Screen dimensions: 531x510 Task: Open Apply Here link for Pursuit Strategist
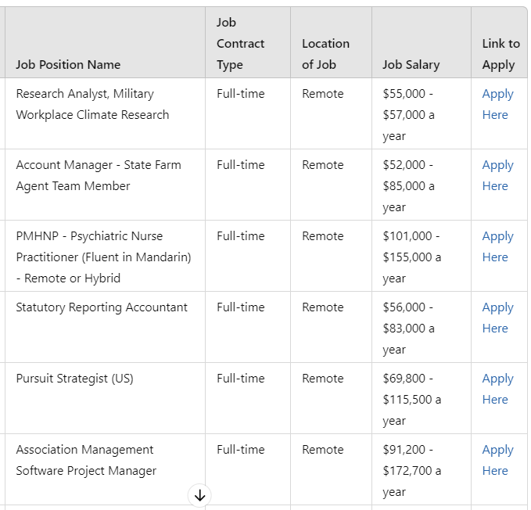click(x=497, y=389)
